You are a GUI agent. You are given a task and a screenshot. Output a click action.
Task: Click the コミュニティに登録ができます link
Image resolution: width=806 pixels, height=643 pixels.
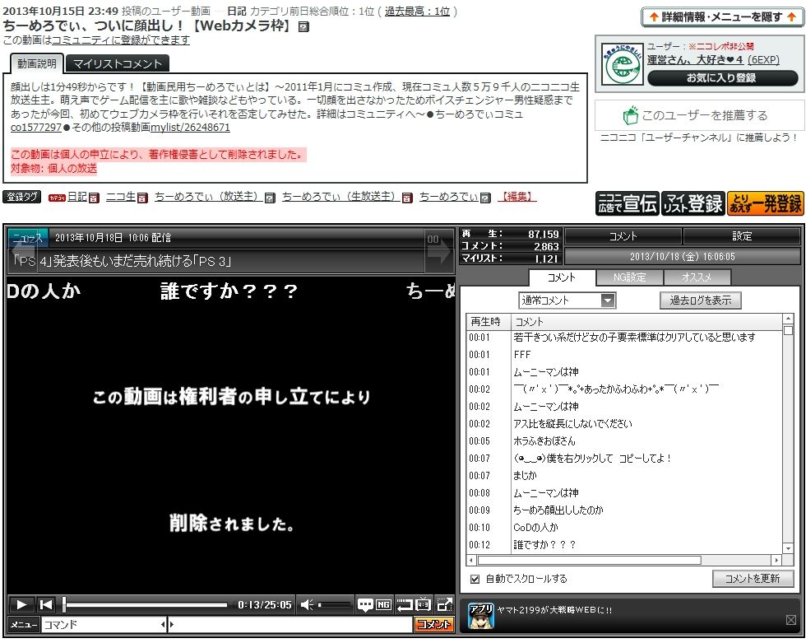pyautogui.click(x=121, y=40)
